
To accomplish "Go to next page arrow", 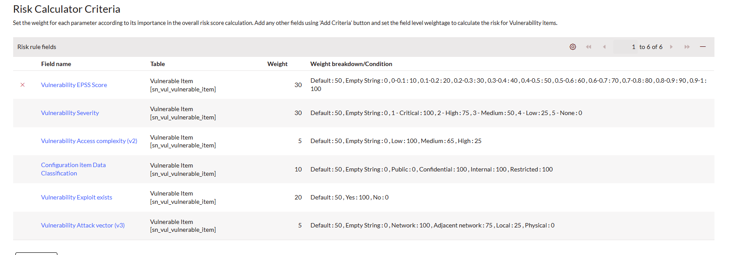I will click(671, 47).
